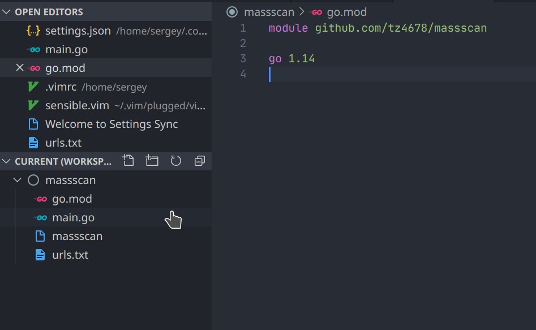The image size is (536, 330).
Task: Click the New File icon in explorer header
Action: click(128, 160)
